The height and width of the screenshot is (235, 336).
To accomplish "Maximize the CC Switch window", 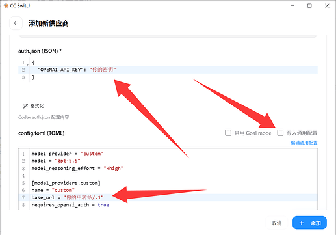I will [309, 6].
